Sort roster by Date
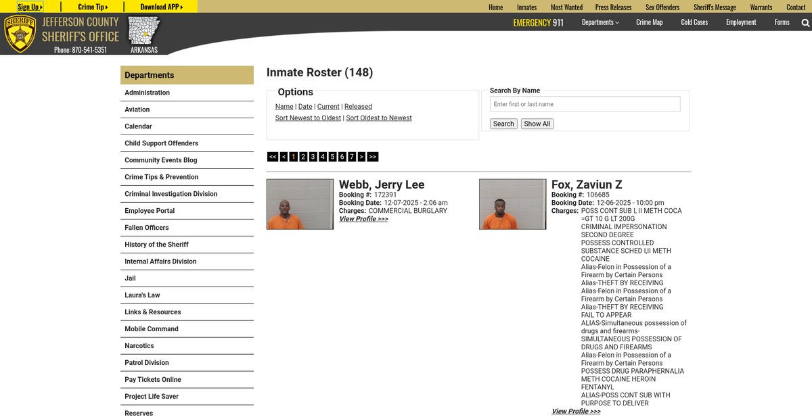Viewport: 812px width, 419px height. pos(305,107)
